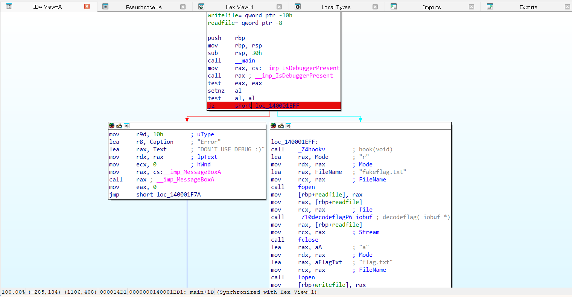Close the Local Types tab
The height and width of the screenshot is (297, 572).
click(375, 6)
